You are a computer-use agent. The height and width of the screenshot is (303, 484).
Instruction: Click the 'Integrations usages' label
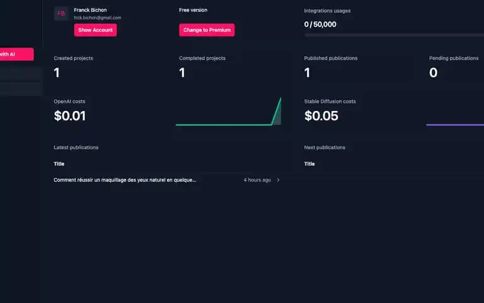(327, 11)
